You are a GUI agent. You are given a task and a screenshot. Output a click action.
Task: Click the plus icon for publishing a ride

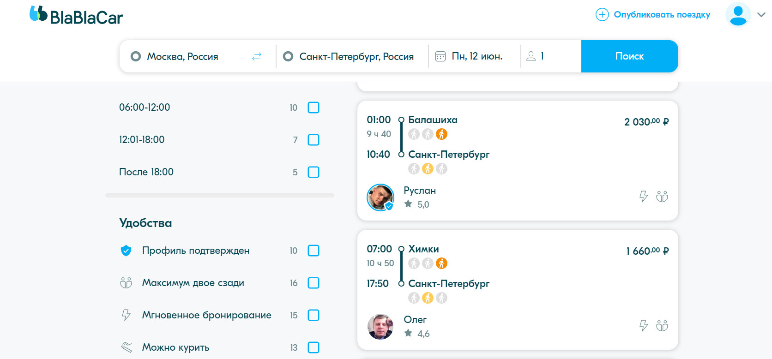602,15
